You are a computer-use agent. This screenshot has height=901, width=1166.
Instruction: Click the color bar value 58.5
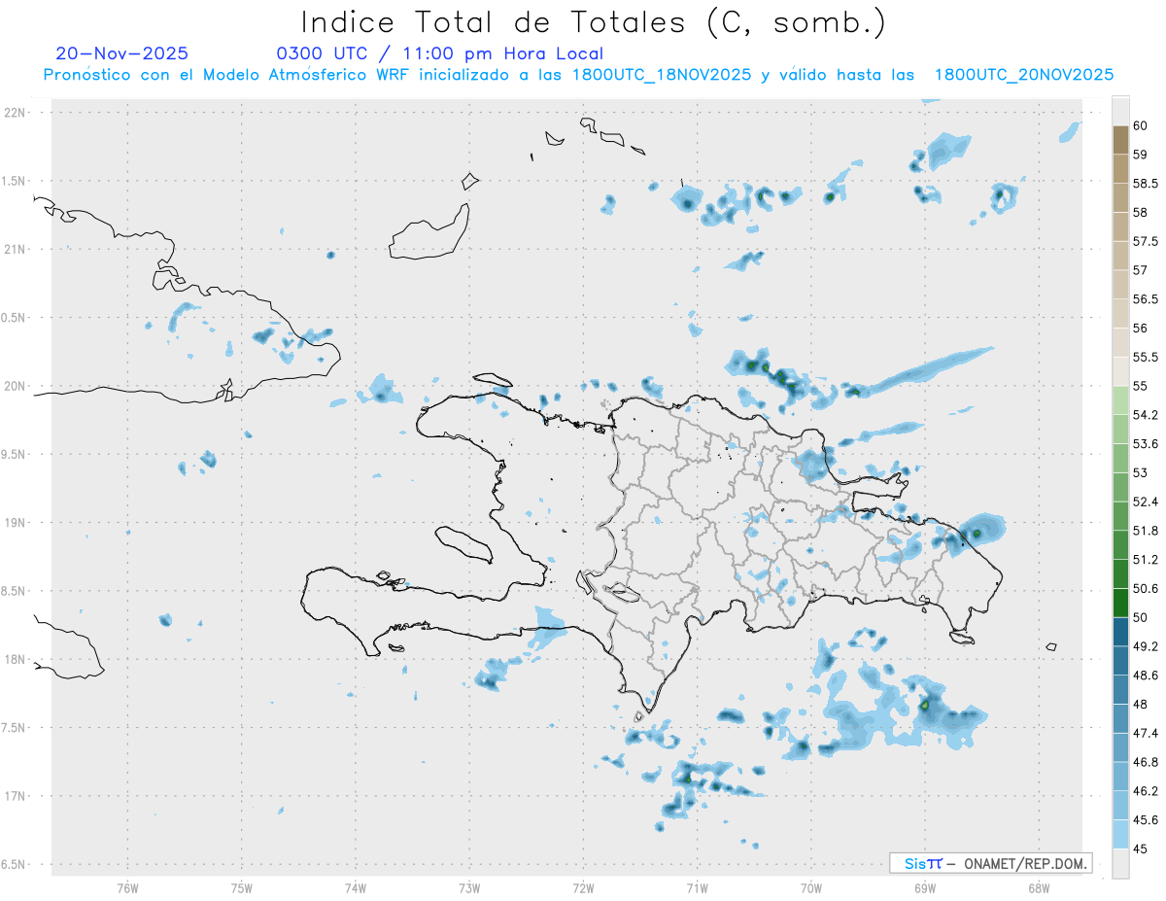[1145, 183]
